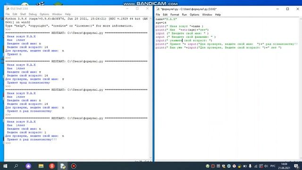Open the clock and date flyout

[284, 166]
